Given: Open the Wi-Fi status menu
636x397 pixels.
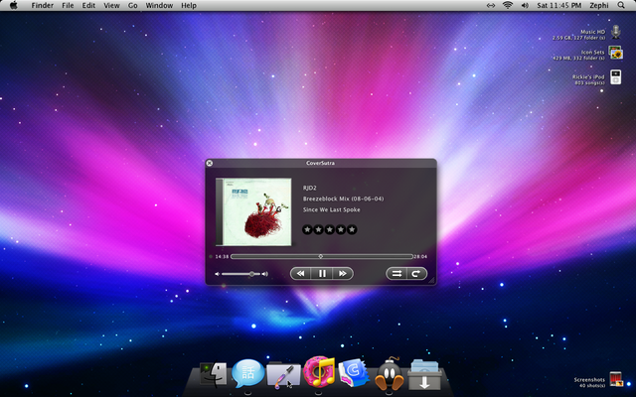Looking at the screenshot, I should 508,5.
